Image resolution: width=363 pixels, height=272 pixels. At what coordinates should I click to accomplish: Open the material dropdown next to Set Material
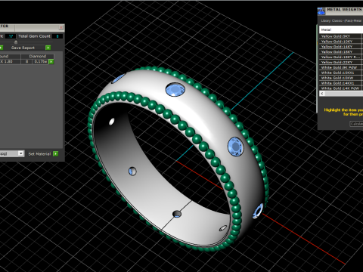pyautogui.click(x=21, y=153)
